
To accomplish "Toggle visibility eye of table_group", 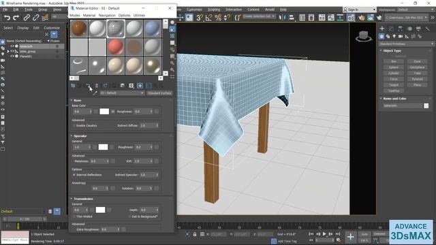I will tap(12, 52).
